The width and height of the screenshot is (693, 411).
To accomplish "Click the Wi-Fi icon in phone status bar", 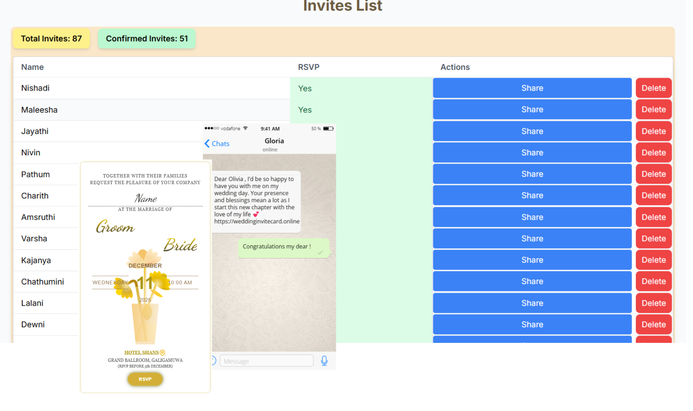I will point(245,128).
